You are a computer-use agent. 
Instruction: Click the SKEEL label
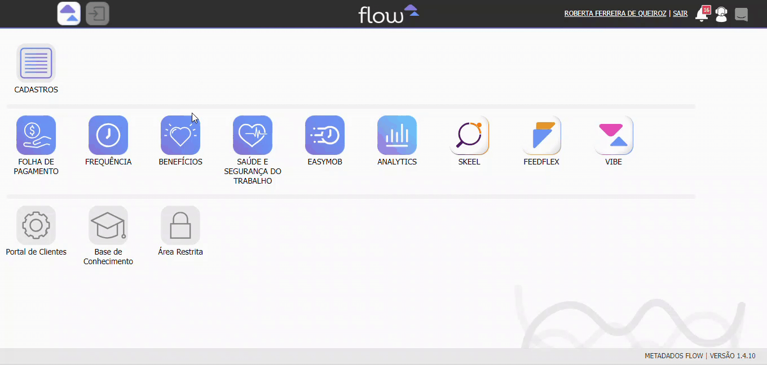tap(469, 162)
